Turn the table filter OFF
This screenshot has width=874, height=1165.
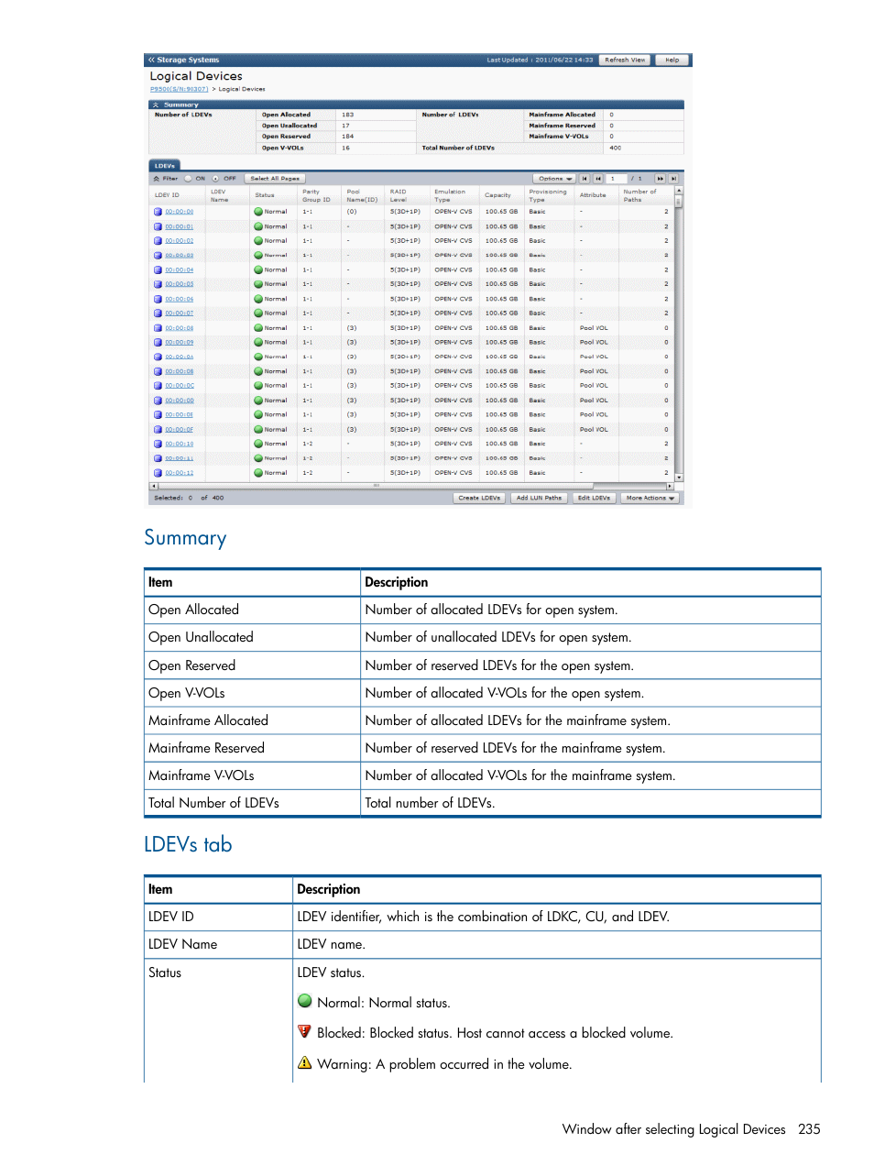216,179
